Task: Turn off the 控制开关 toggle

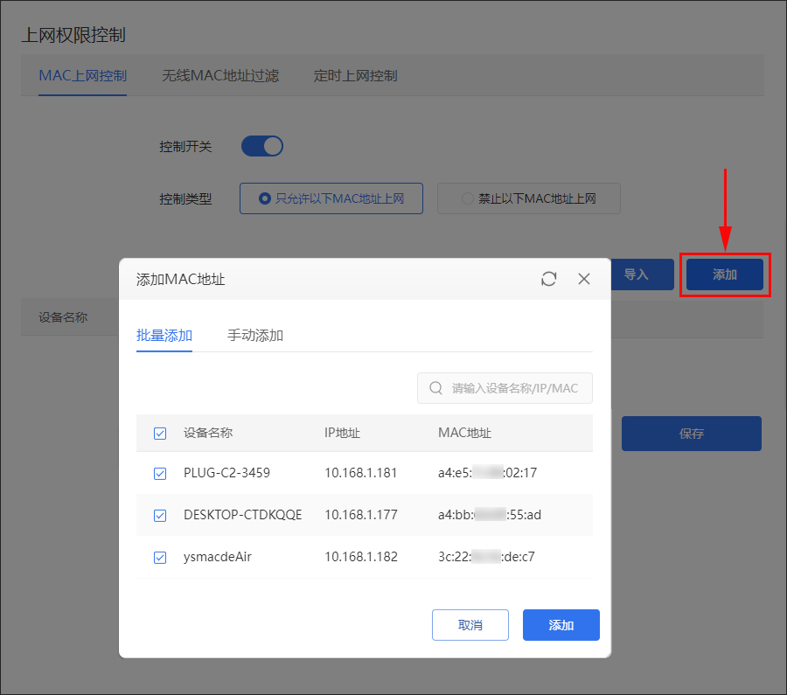Action: [x=262, y=146]
